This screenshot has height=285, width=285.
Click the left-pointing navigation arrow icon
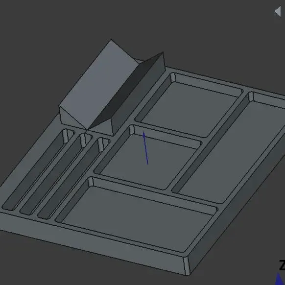278,12
